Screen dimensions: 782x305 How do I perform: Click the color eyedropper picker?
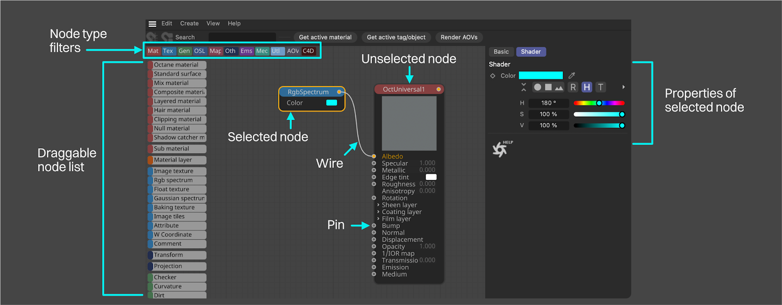(x=572, y=76)
